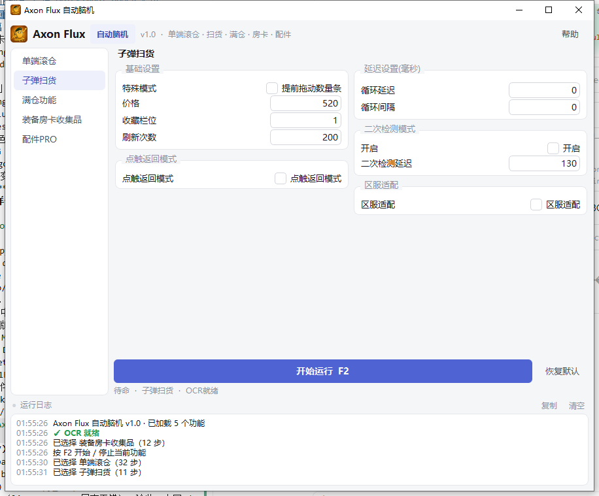Click the title bar app icon

pos(16,10)
